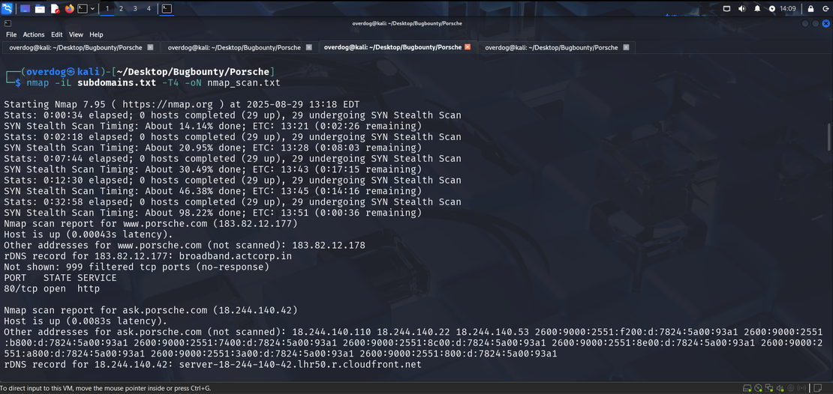
Task: Launch Firefox from the top panel
Action: pyautogui.click(x=70, y=8)
